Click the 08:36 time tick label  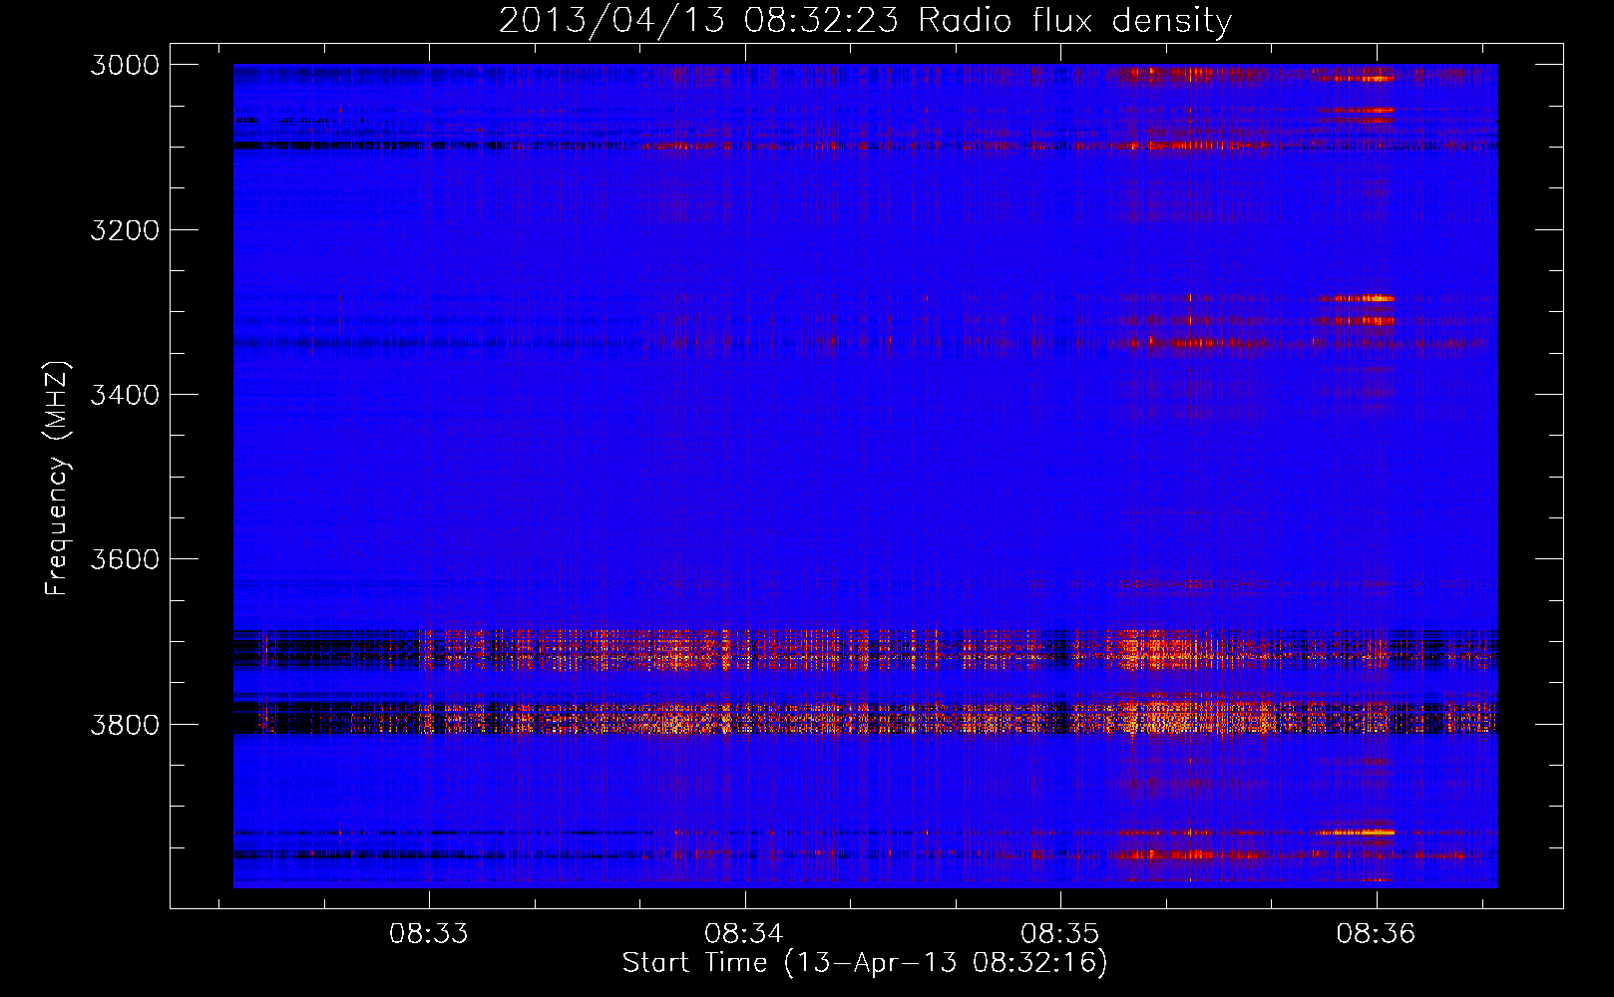pyautogui.click(x=1377, y=934)
